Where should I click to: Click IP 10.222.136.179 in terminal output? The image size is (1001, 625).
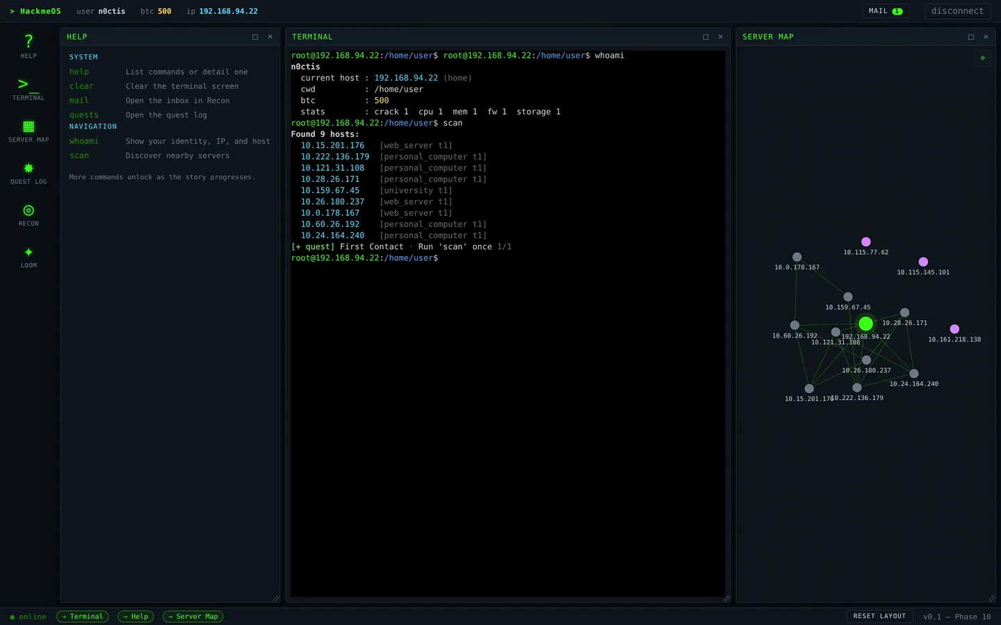(x=335, y=157)
